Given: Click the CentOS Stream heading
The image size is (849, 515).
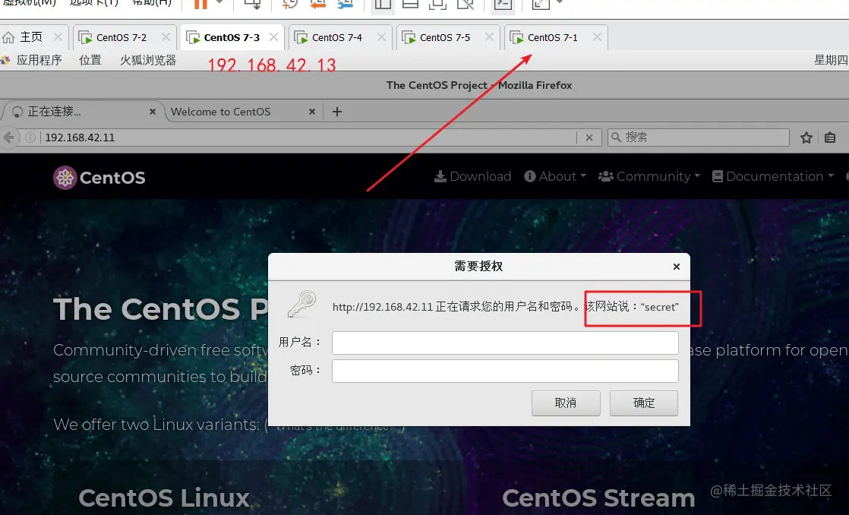Looking at the screenshot, I should click(x=598, y=498).
